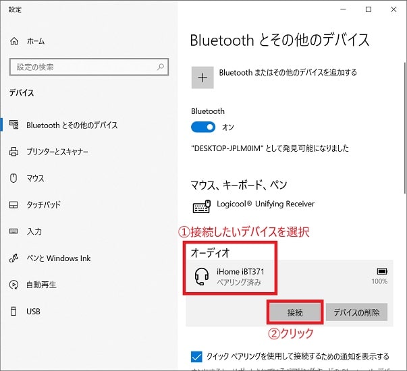The width and height of the screenshot is (407, 371).
Task: Click the オーディオ section heading
Action: 210,252
